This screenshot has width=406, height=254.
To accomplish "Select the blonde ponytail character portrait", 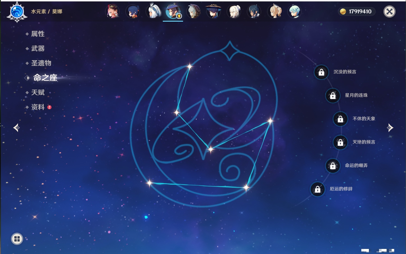I will pyautogui.click(x=274, y=12).
